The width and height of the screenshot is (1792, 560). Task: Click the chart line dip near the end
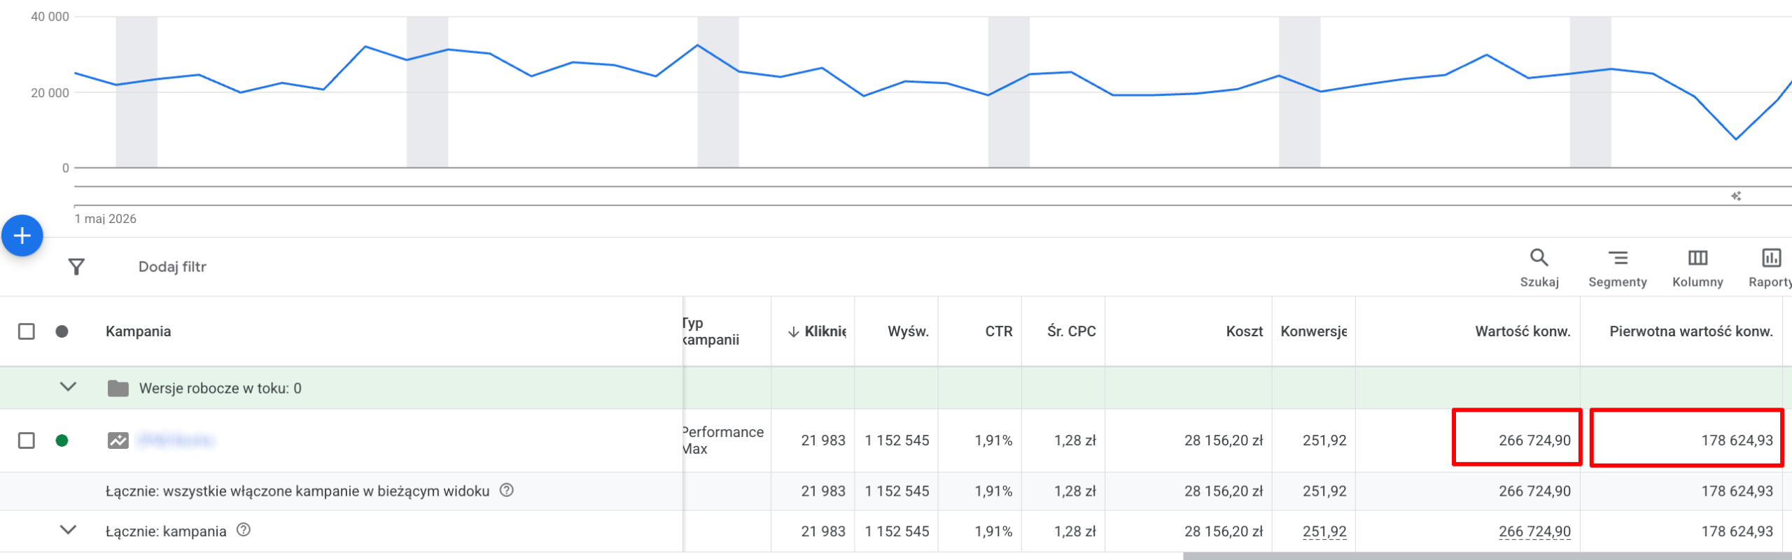click(1735, 138)
